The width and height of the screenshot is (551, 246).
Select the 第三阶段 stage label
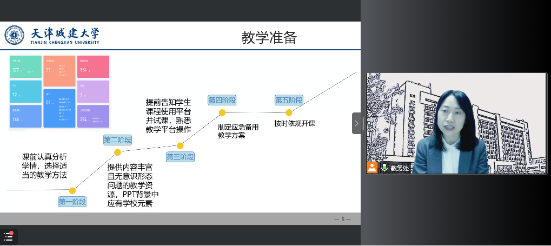point(180,157)
